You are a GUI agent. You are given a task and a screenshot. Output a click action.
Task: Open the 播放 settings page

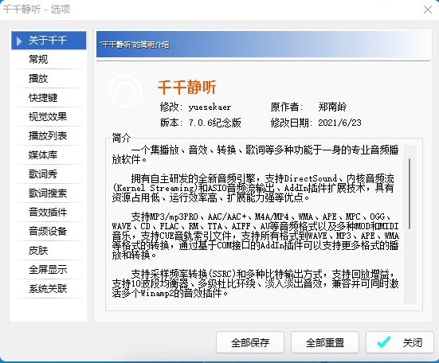click(x=49, y=79)
